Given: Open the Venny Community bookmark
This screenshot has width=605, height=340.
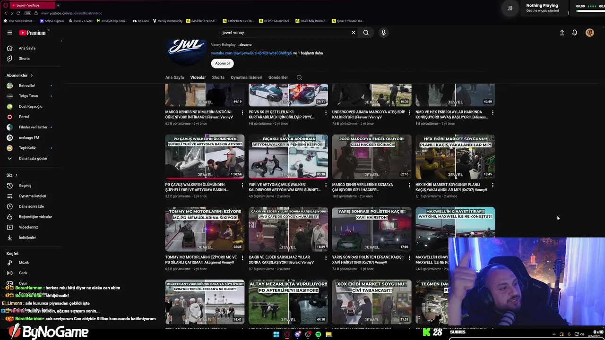Looking at the screenshot, I should click(167, 21).
